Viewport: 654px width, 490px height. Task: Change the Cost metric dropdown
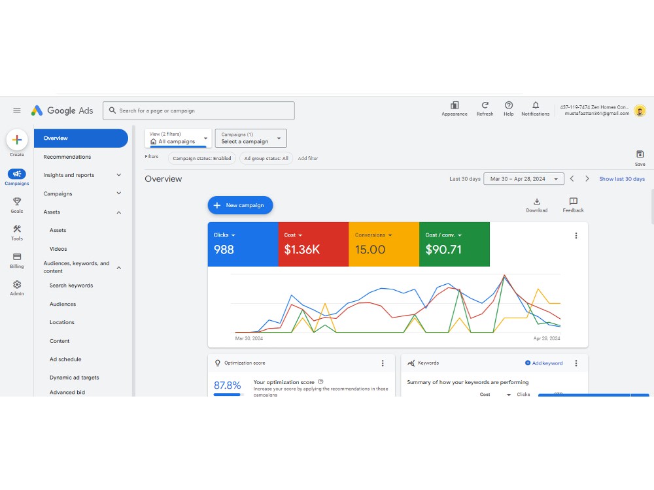point(293,235)
